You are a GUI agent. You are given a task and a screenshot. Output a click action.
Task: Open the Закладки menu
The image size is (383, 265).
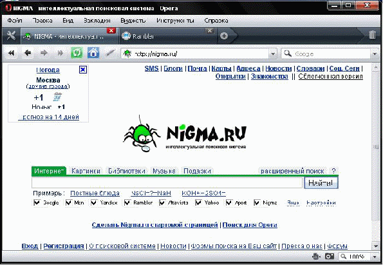[97, 21]
